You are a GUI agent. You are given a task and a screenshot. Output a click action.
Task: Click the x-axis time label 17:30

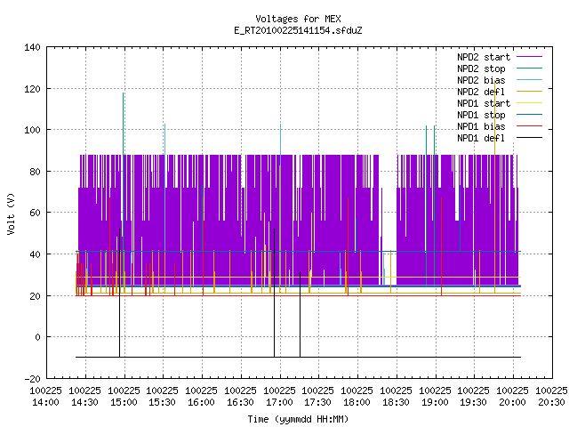318,403
